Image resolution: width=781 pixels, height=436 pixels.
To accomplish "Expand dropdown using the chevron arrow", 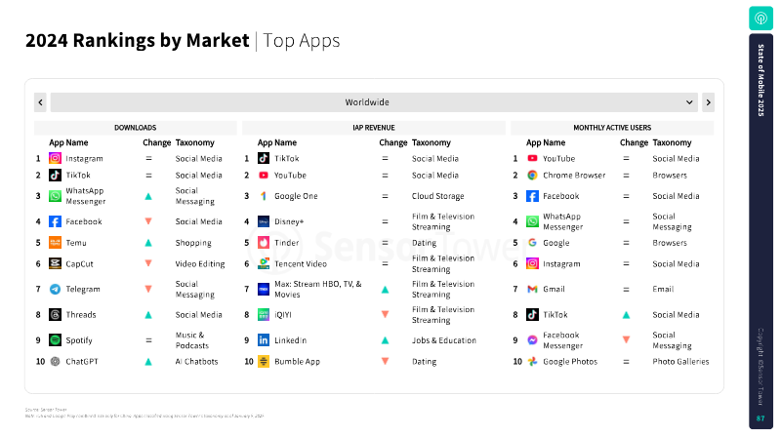I will pyautogui.click(x=689, y=102).
